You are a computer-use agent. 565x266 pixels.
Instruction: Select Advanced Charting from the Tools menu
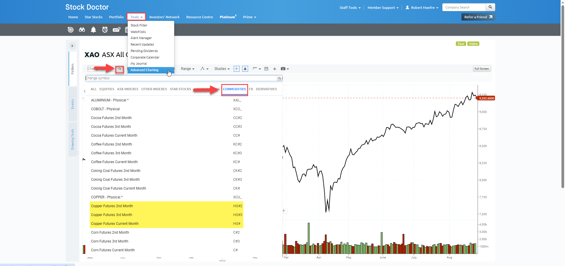coord(144,70)
